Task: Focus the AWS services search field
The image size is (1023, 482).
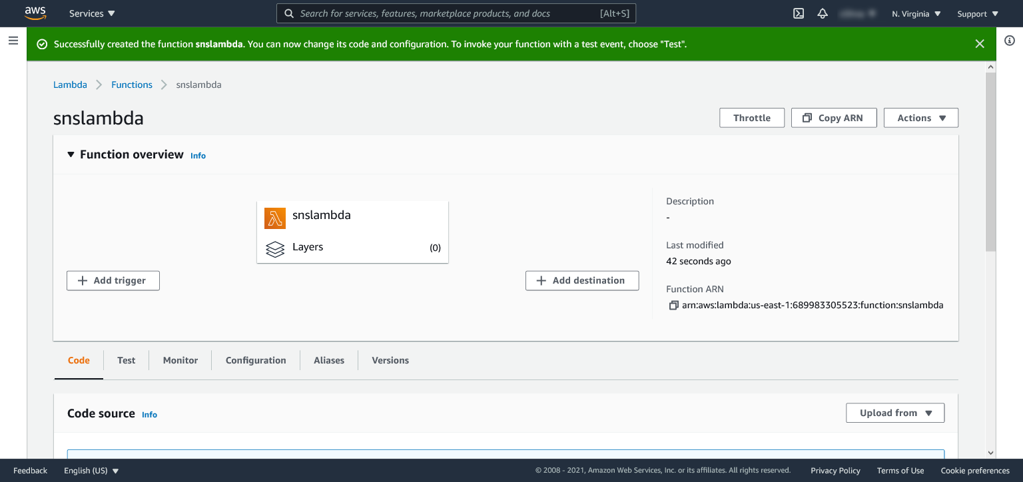Action: (456, 13)
